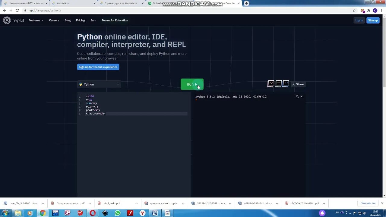Open the Windows Start menu
This screenshot has width=386, height=217.
(x=5, y=213)
